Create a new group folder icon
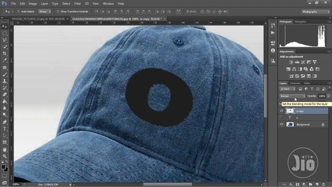The image size is (332, 187). 311,184
